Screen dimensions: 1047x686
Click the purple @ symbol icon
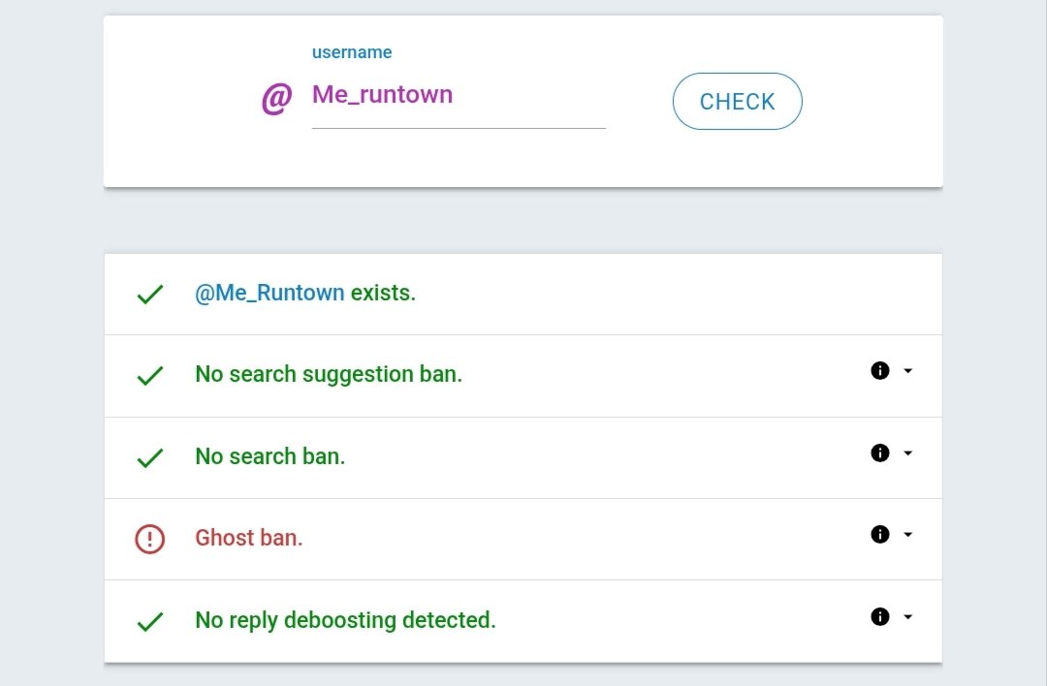click(x=276, y=99)
